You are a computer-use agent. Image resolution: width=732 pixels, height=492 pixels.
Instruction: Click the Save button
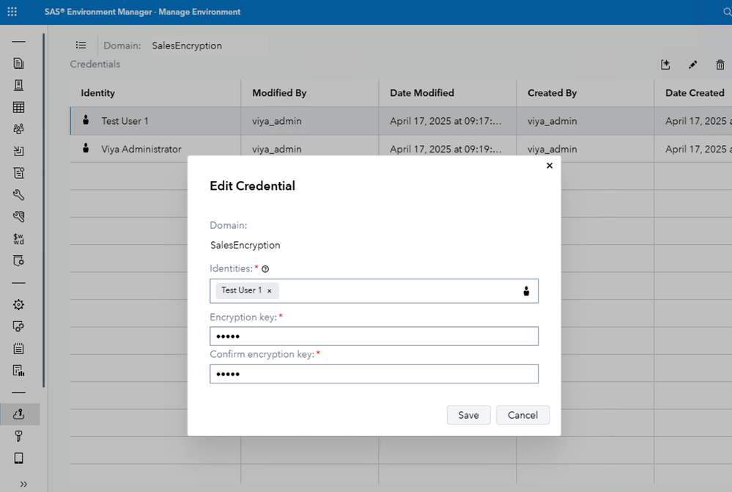(x=468, y=415)
